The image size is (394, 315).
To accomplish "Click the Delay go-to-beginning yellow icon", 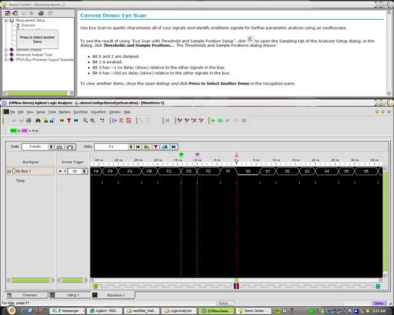I will coord(138,146).
